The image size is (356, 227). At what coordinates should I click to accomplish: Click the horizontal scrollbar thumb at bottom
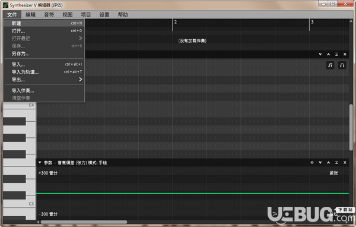[x=84, y=222]
